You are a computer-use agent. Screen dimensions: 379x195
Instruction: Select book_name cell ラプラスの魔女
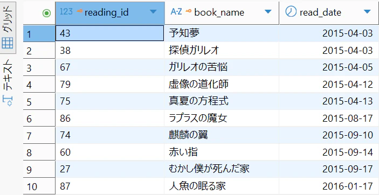point(222,119)
